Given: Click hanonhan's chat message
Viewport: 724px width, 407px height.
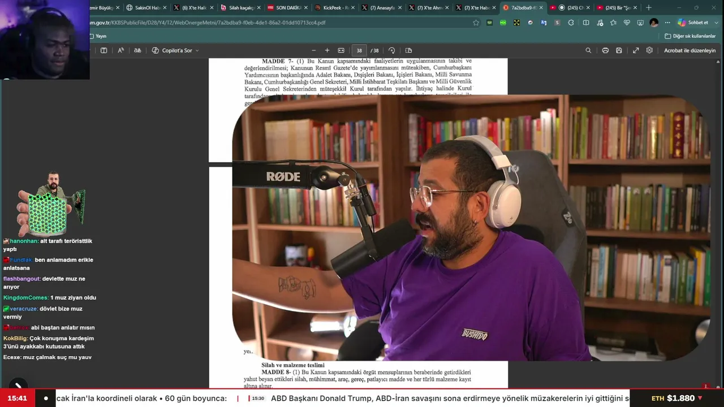Looking at the screenshot, I should [48, 245].
